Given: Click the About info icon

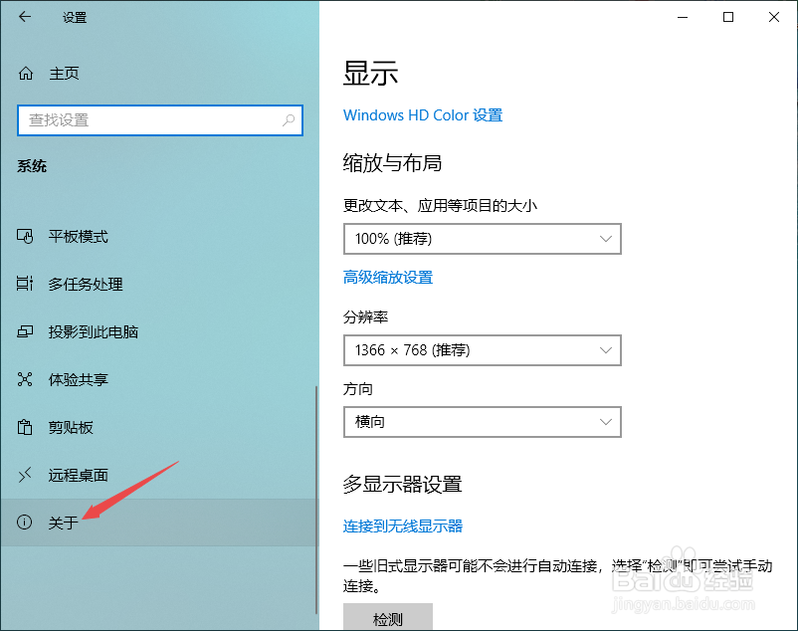Looking at the screenshot, I should pyautogui.click(x=25, y=523).
